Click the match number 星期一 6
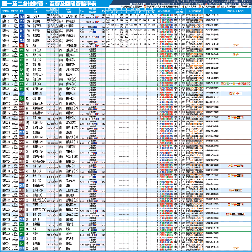Screen dimensions: 252x252 click(6, 41)
